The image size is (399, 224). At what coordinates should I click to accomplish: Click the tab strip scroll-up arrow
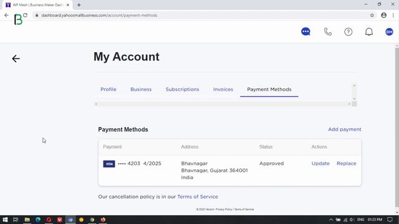point(354,86)
